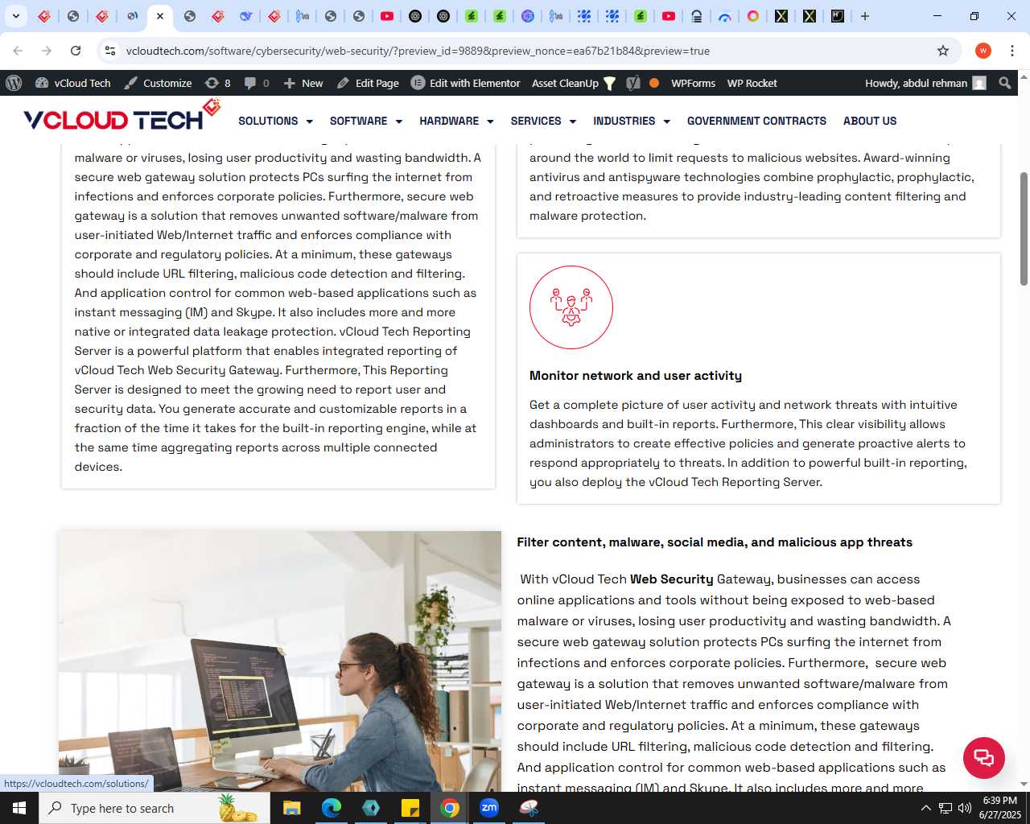Open the 8 pending updates icon
Viewport: 1030px width, 824px height.
pos(218,83)
